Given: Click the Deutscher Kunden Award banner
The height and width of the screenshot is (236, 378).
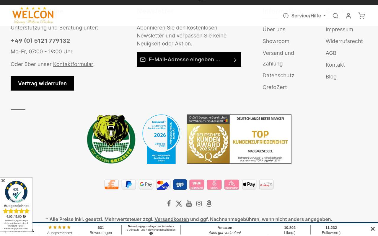Looking at the screenshot, I should 239,139.
